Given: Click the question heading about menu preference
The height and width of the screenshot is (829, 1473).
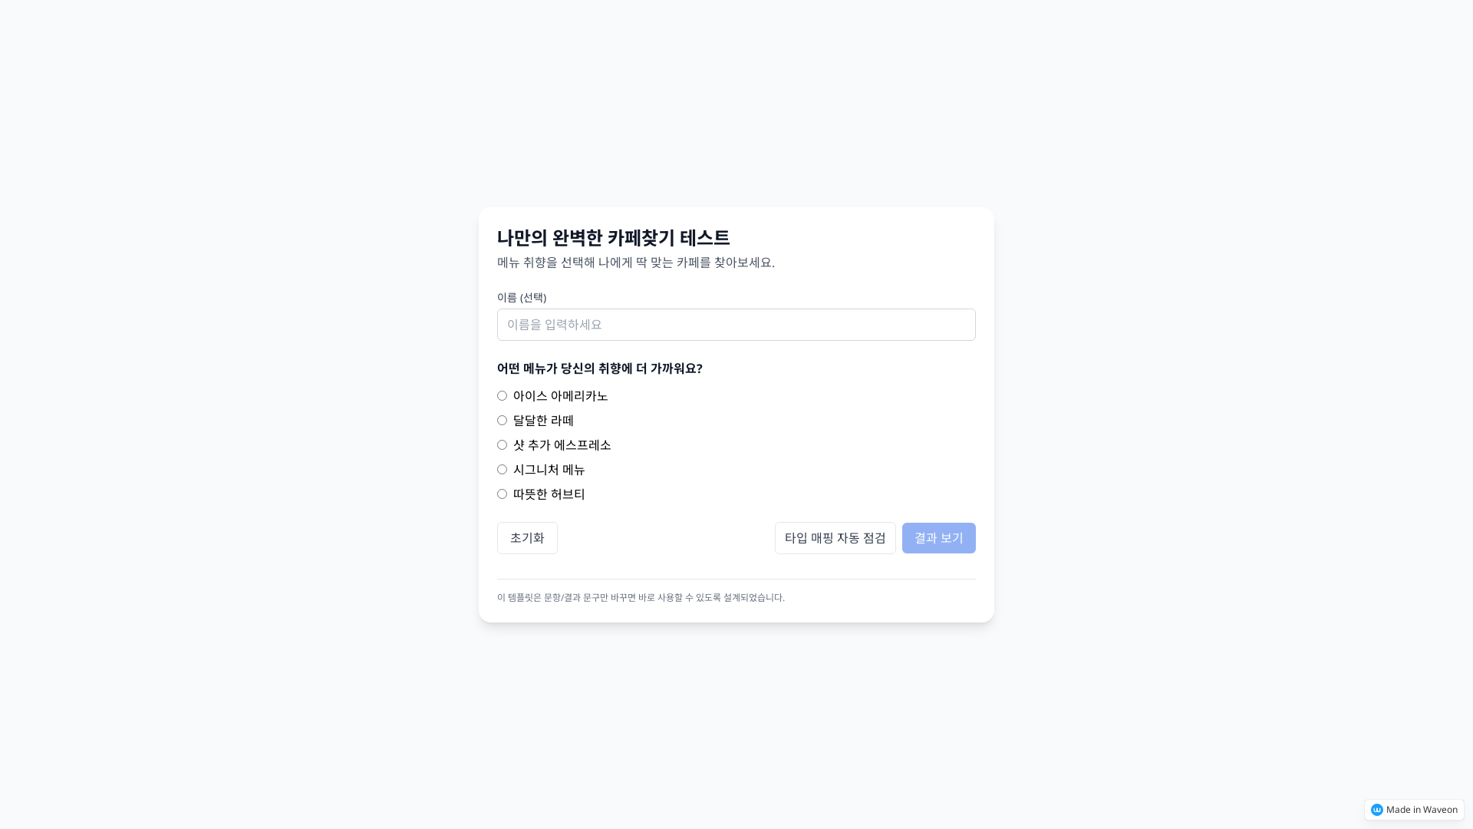Looking at the screenshot, I should (x=599, y=368).
